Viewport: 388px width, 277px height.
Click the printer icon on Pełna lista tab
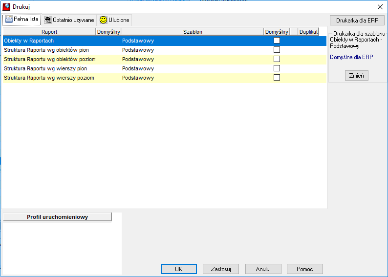click(9, 19)
